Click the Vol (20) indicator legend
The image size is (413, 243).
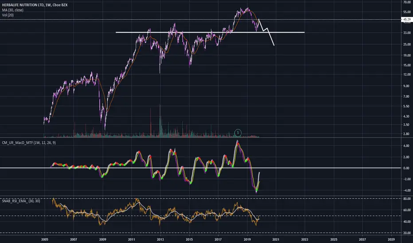coord(8,15)
